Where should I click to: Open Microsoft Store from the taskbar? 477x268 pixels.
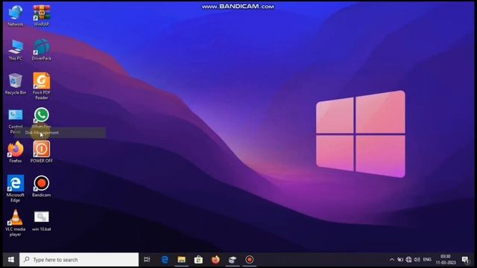(x=199, y=260)
